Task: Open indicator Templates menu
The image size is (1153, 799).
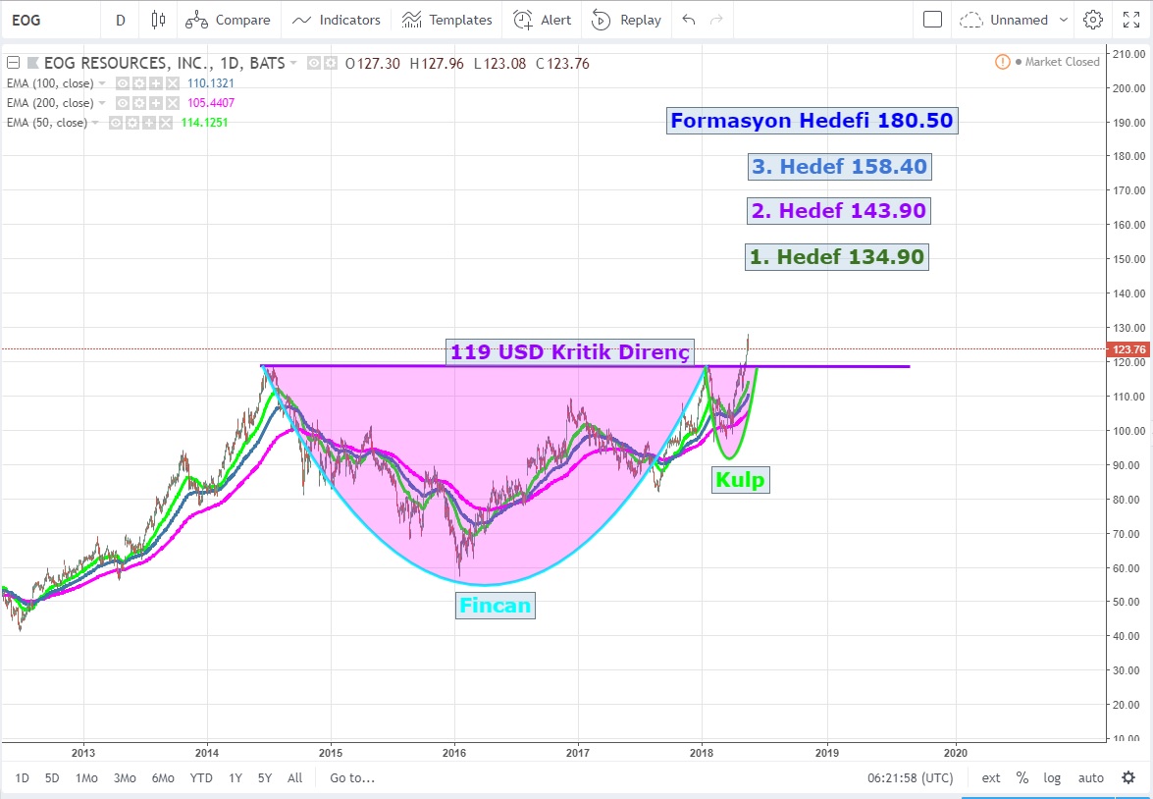Action: point(446,20)
